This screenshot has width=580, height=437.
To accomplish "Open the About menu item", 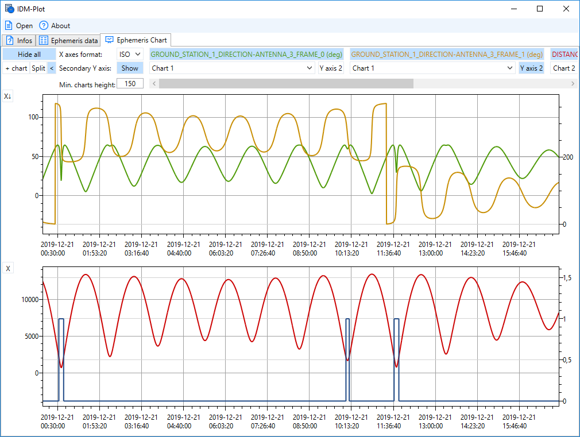I will click(55, 26).
